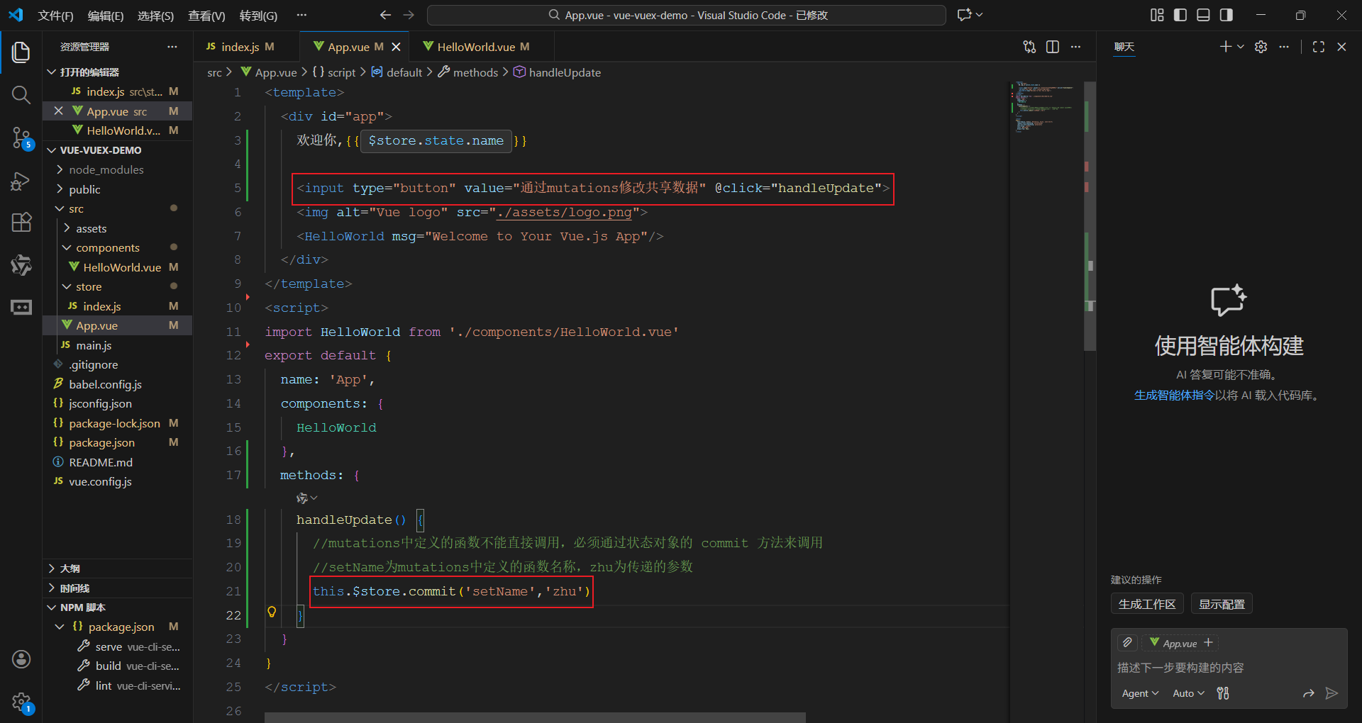The height and width of the screenshot is (723, 1362).
Task: Toggle the bottom panel layout button
Action: (x=1203, y=15)
